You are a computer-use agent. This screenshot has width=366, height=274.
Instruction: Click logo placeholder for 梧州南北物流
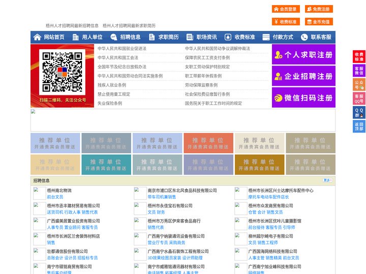(39, 193)
